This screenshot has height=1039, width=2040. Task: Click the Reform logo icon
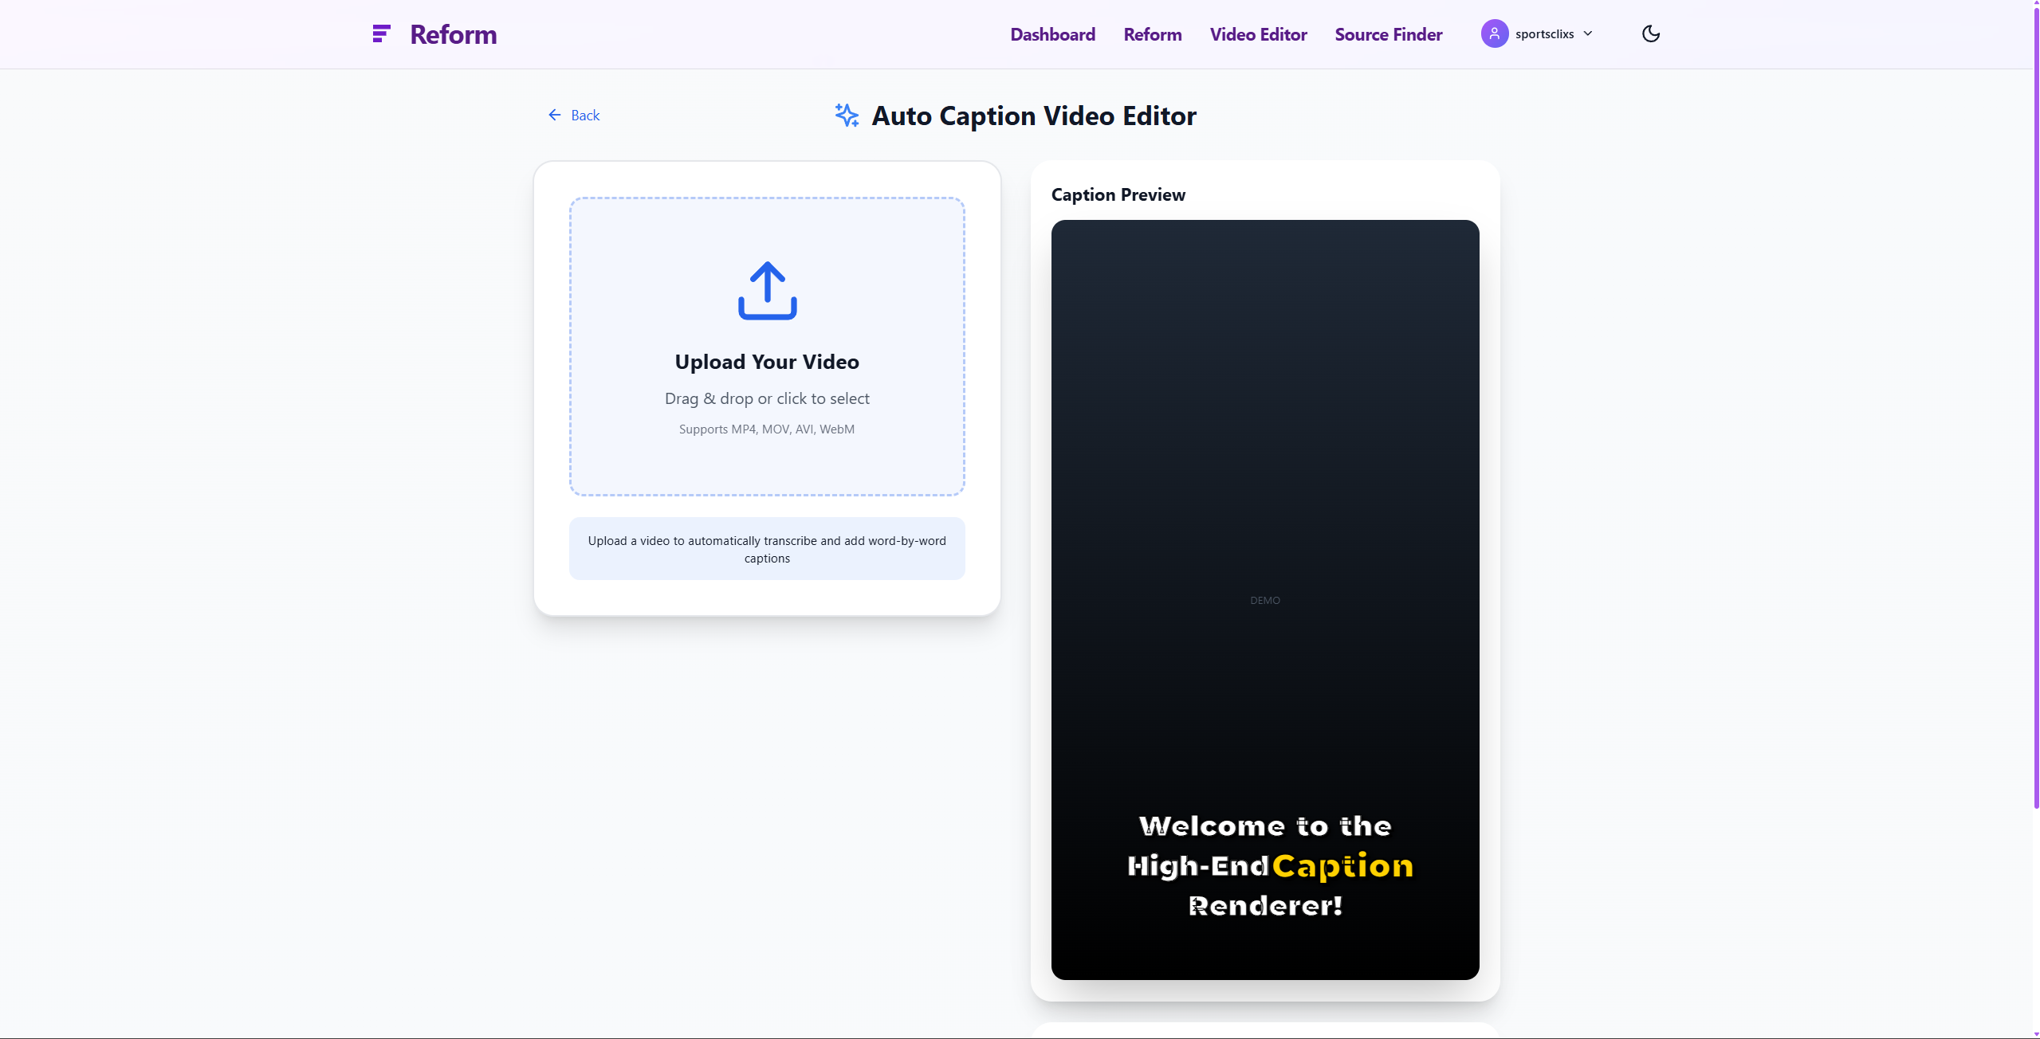click(381, 33)
